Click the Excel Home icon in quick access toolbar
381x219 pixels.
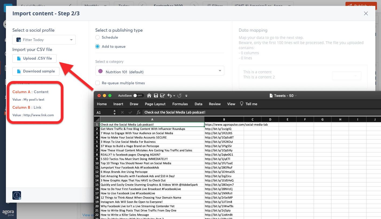pos(149,96)
